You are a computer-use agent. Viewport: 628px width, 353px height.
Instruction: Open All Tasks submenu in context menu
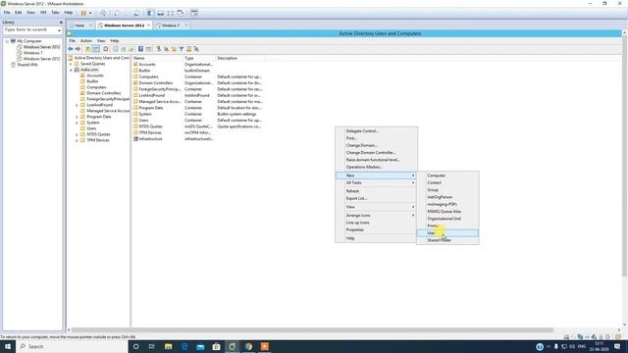click(376, 182)
